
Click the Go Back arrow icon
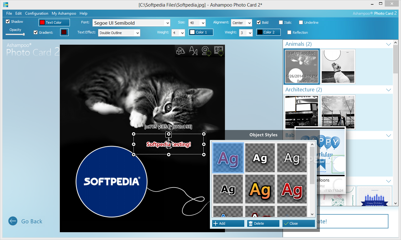coord(13,221)
